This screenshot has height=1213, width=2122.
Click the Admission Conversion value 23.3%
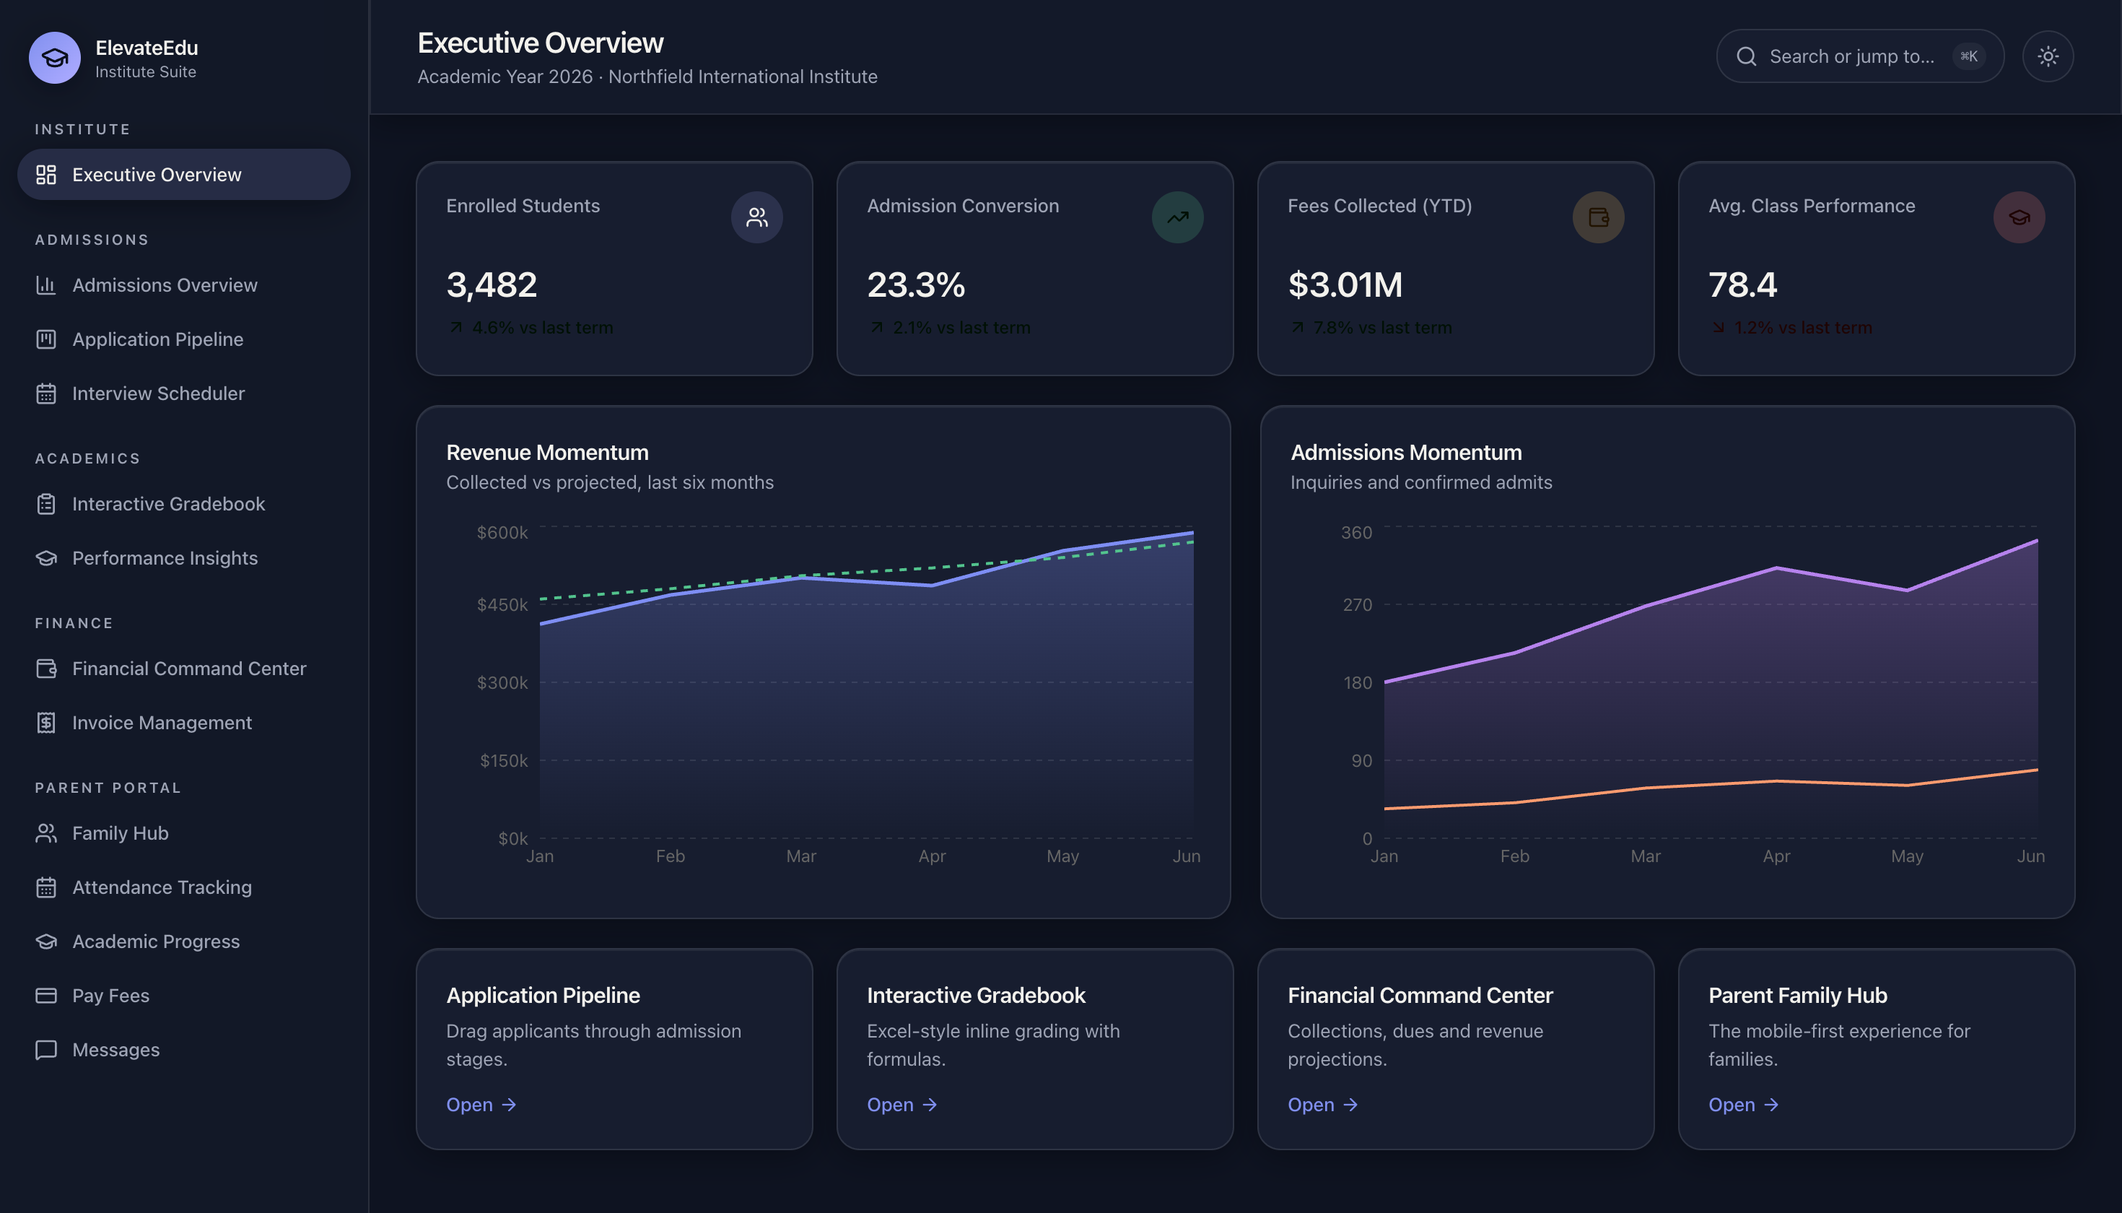tap(916, 285)
